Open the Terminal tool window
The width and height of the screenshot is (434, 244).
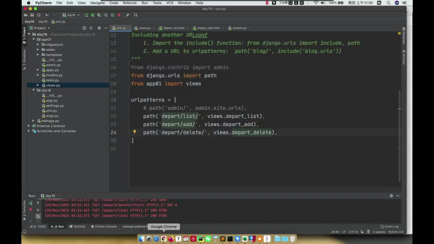pos(77,226)
